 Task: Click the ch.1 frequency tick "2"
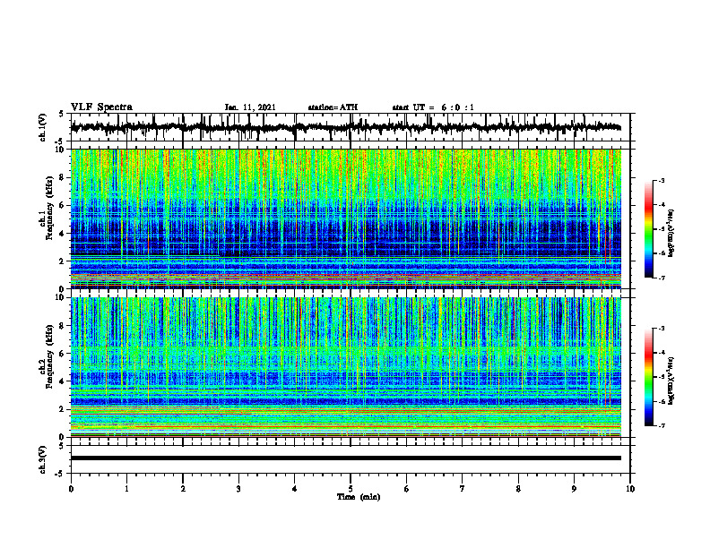click(63, 261)
